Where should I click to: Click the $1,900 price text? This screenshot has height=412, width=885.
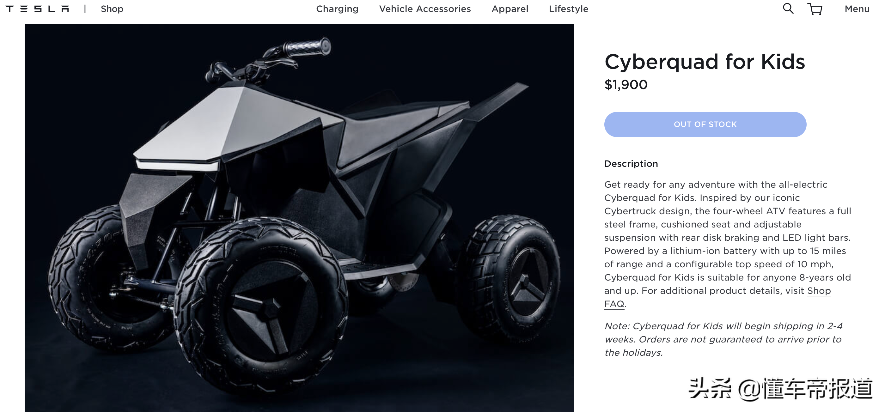(x=626, y=84)
